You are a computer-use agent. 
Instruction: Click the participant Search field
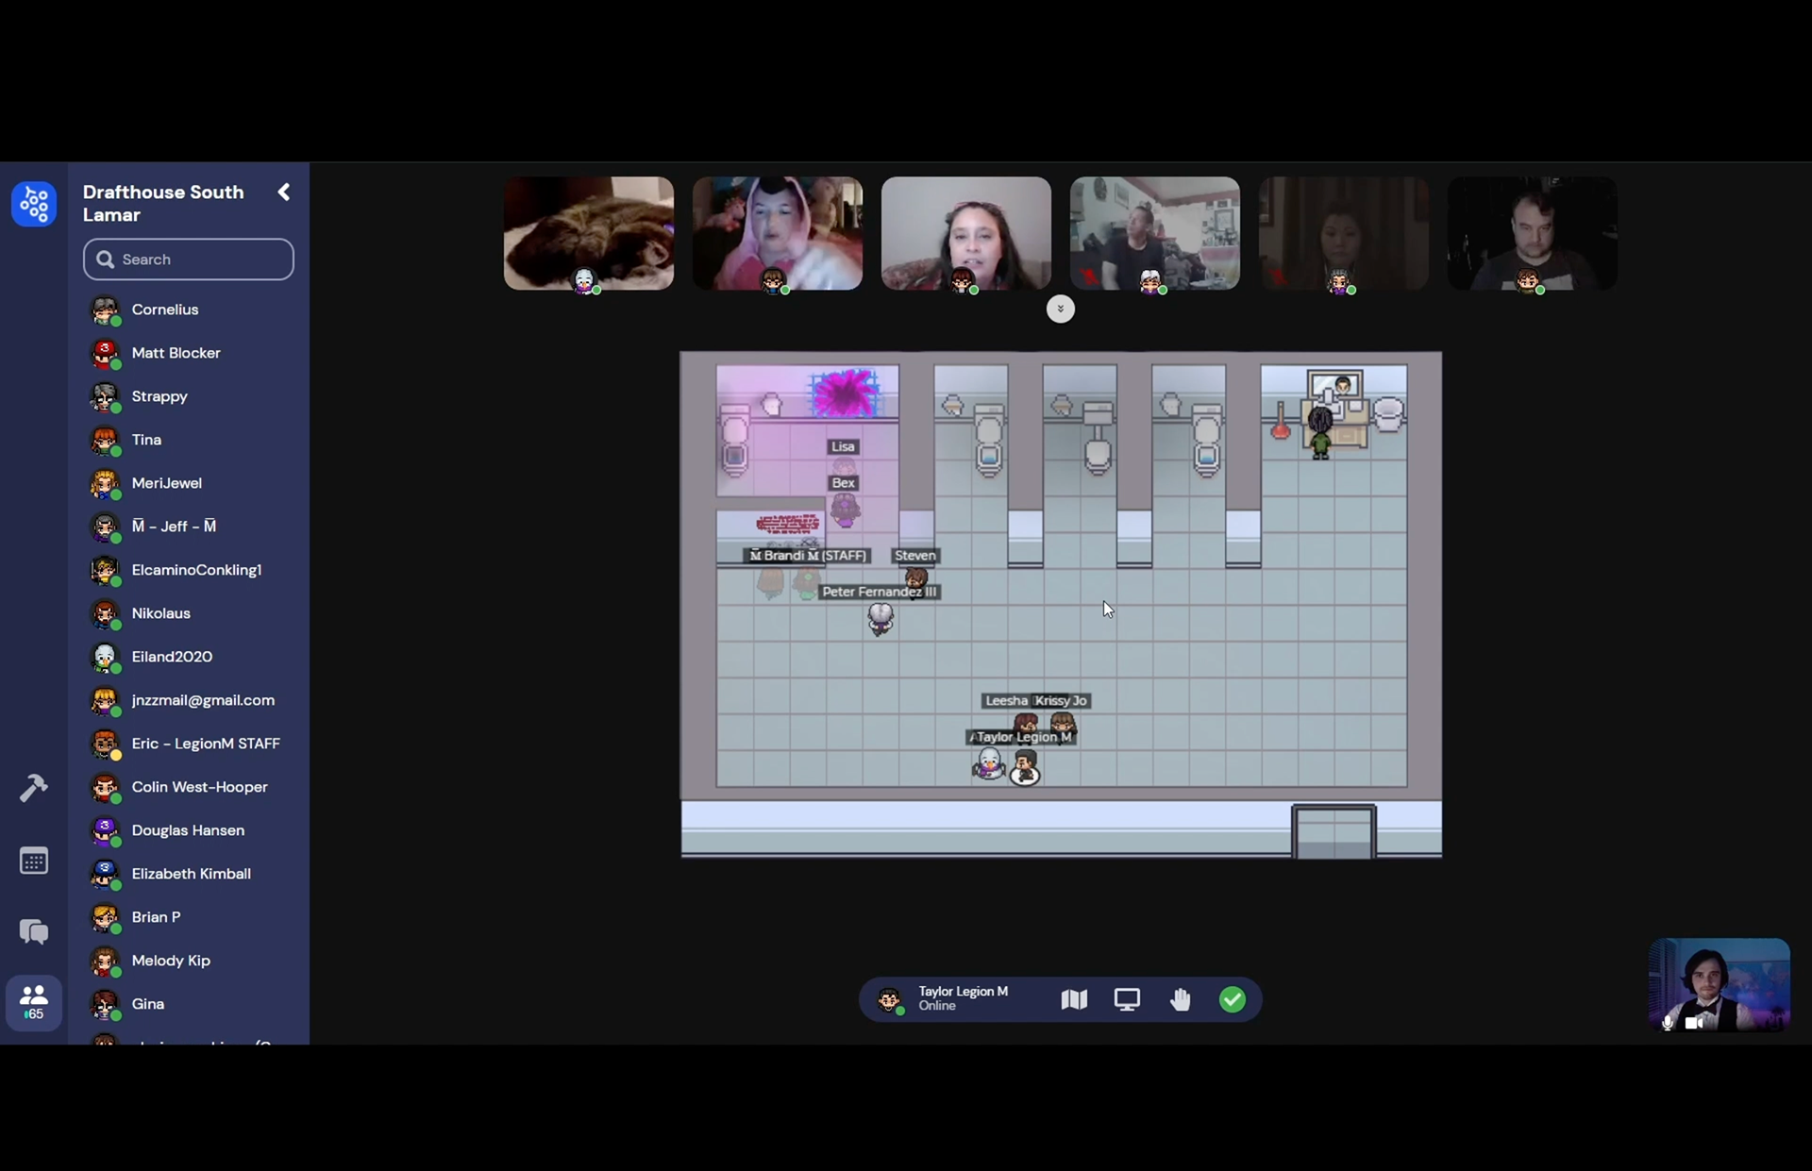[x=189, y=259]
